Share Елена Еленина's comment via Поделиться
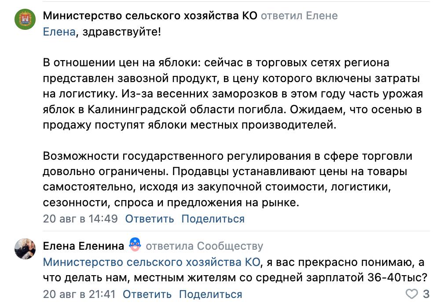 tap(211, 294)
